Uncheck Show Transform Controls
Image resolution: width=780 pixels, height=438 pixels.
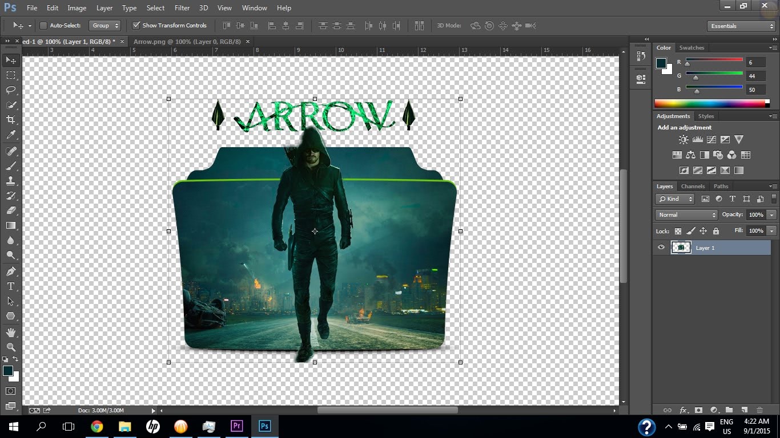pos(136,26)
